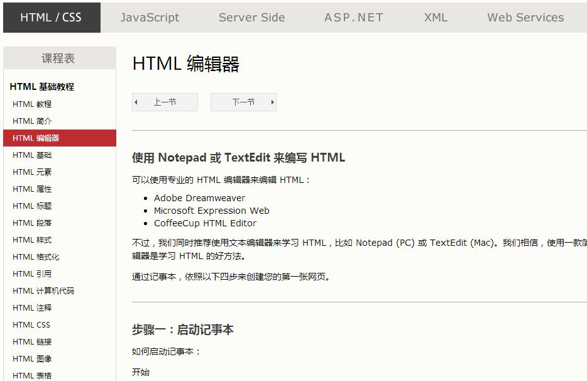The width and height of the screenshot is (587, 381).
Task: Click the 课程表 sidebar header
Action: (60, 57)
